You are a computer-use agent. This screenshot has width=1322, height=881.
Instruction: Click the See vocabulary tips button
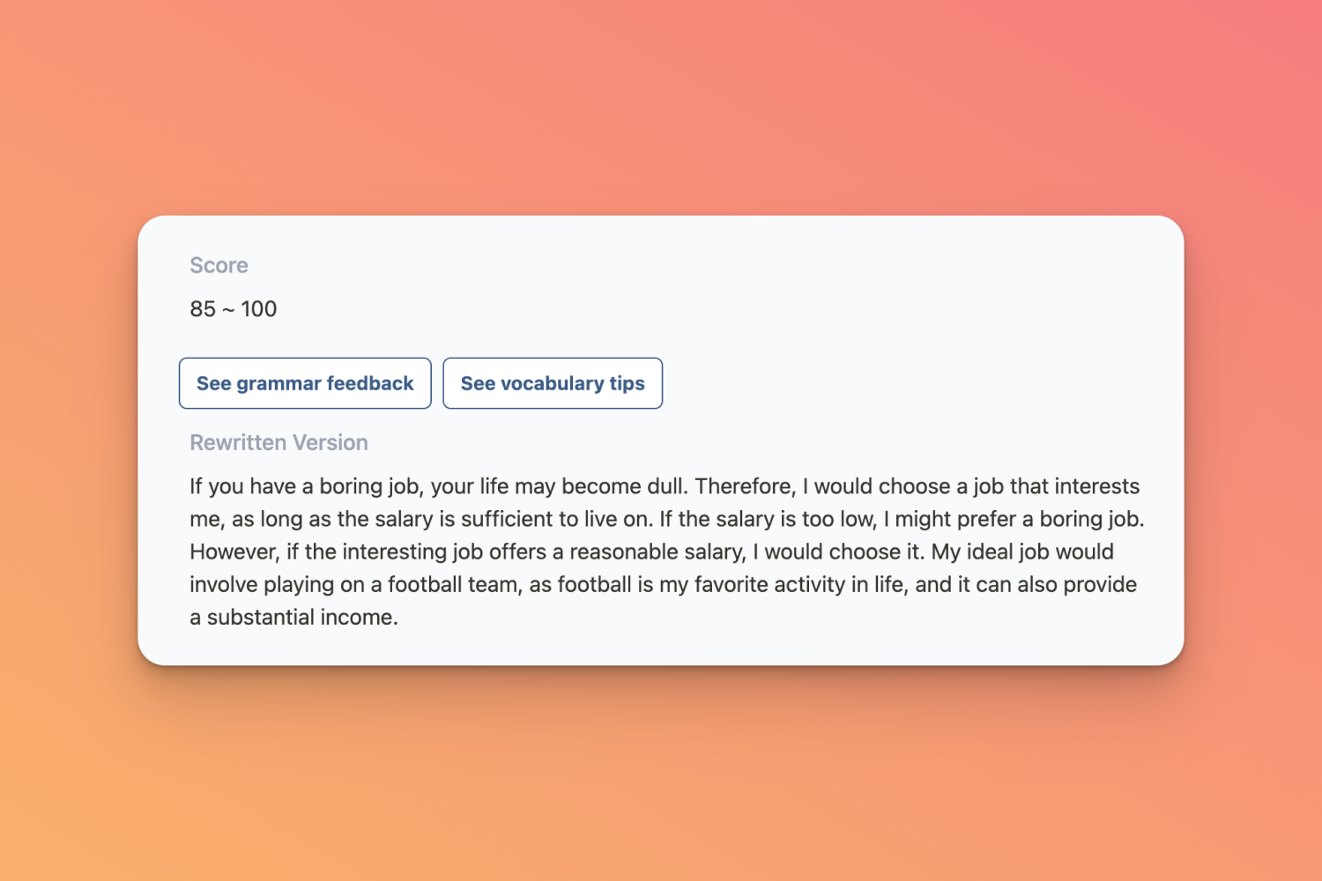coord(553,383)
